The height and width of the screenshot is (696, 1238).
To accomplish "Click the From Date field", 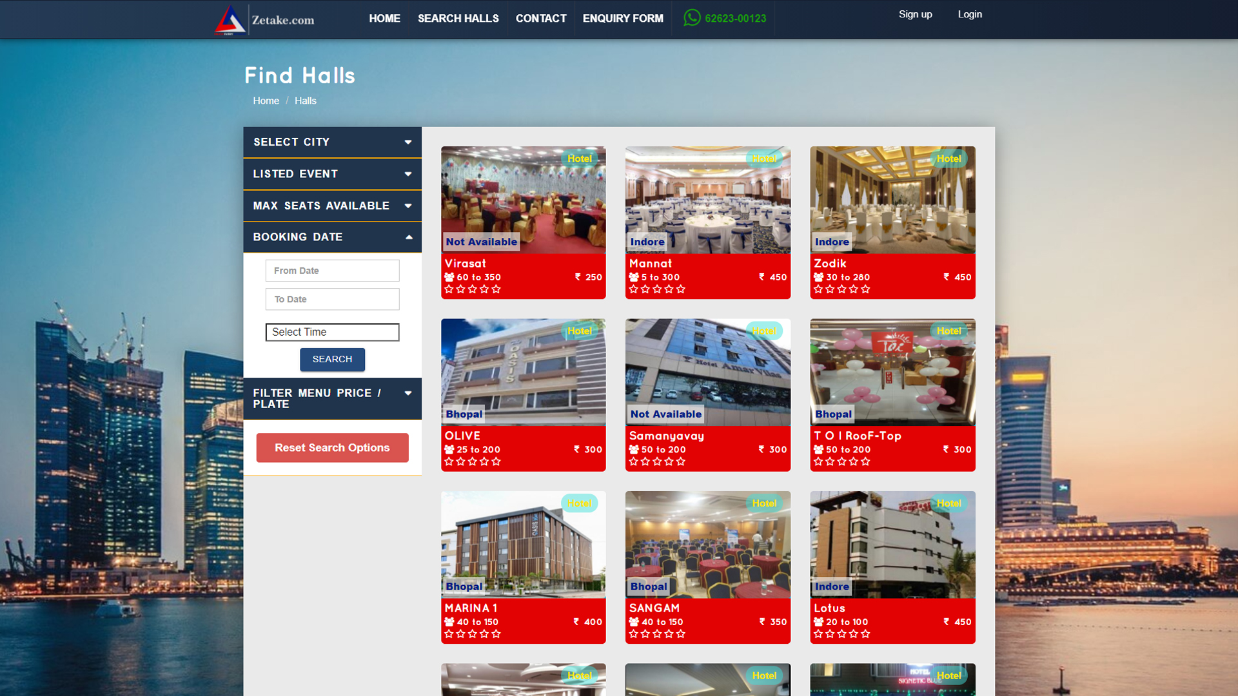I will (x=332, y=271).
